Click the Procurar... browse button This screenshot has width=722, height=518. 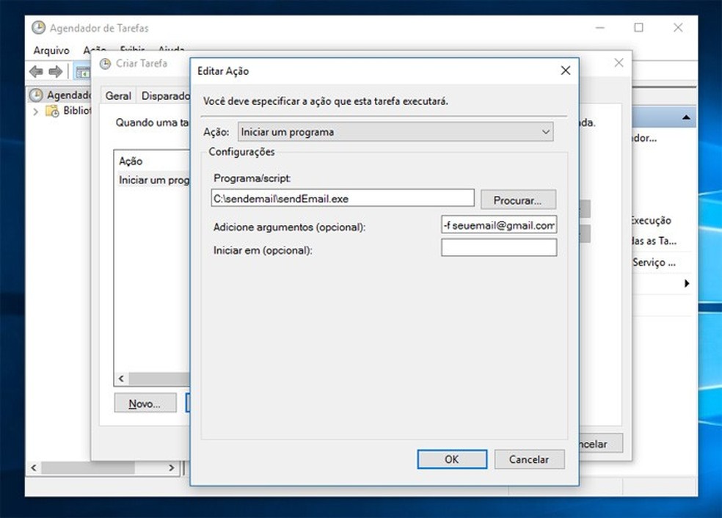point(518,200)
